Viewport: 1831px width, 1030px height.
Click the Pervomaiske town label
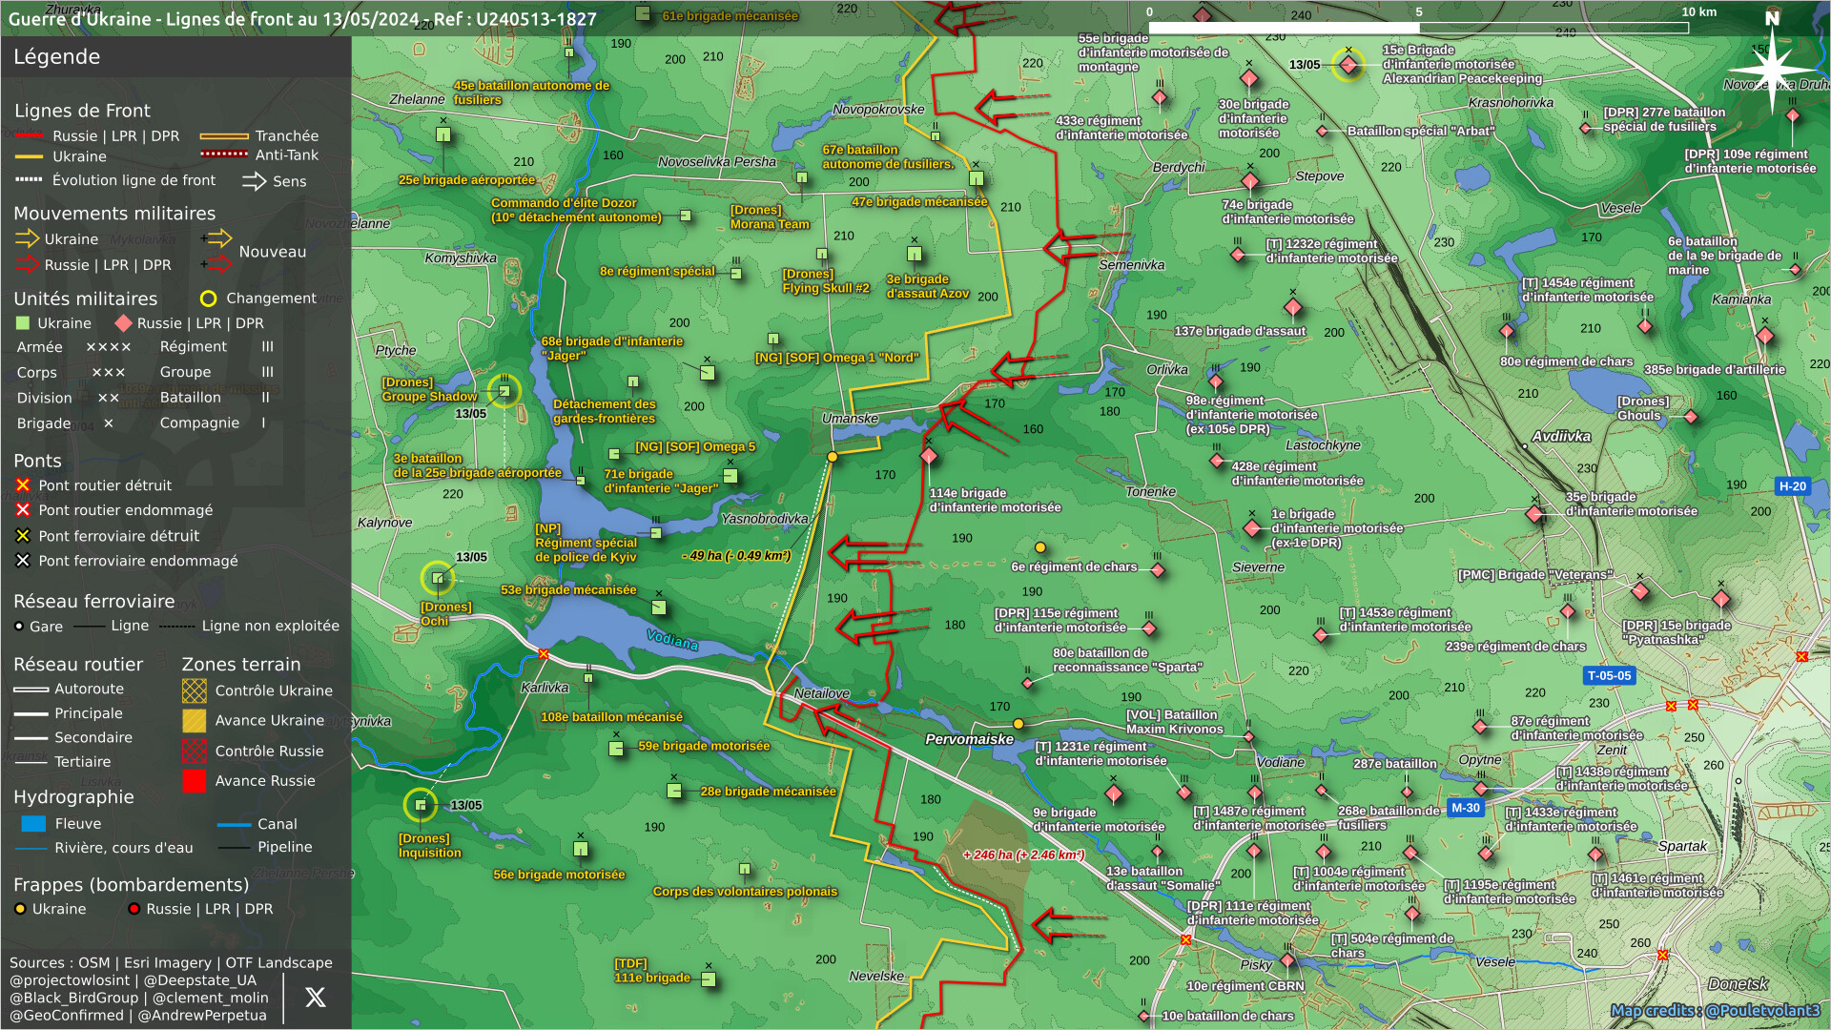[x=969, y=739]
